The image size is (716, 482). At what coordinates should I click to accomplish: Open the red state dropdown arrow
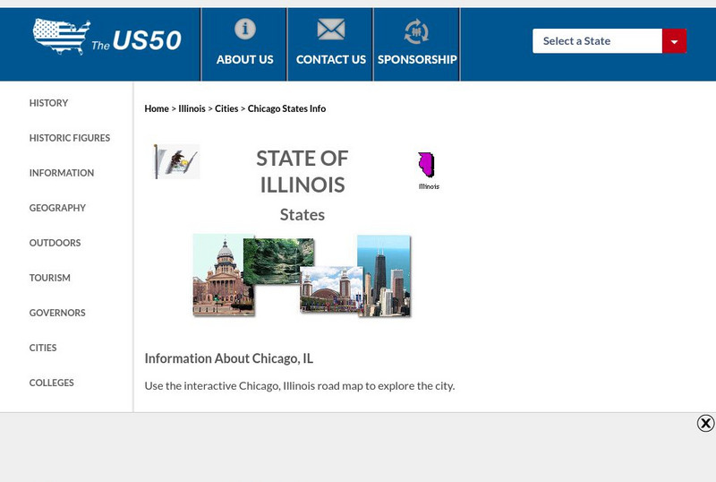(x=674, y=41)
